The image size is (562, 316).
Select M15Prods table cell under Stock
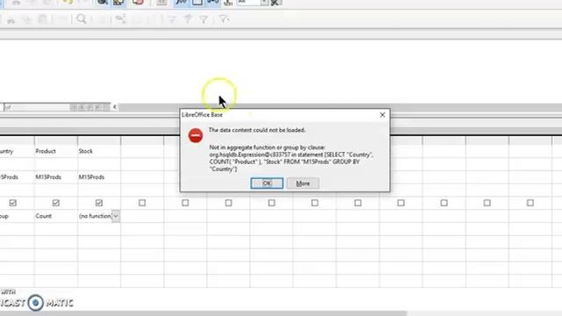click(x=99, y=177)
